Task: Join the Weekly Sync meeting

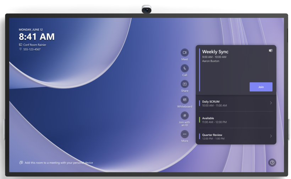Action: pos(261,87)
